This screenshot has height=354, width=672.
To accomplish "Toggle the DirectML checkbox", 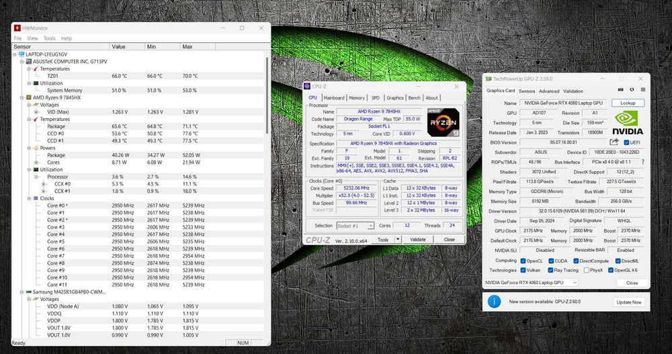I will (x=618, y=261).
